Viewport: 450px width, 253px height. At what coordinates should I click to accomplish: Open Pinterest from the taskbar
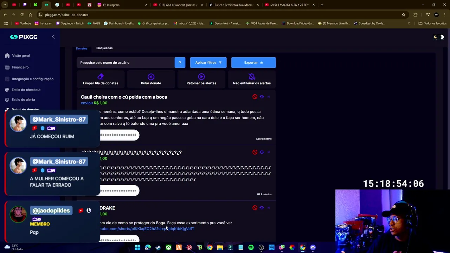click(189, 247)
